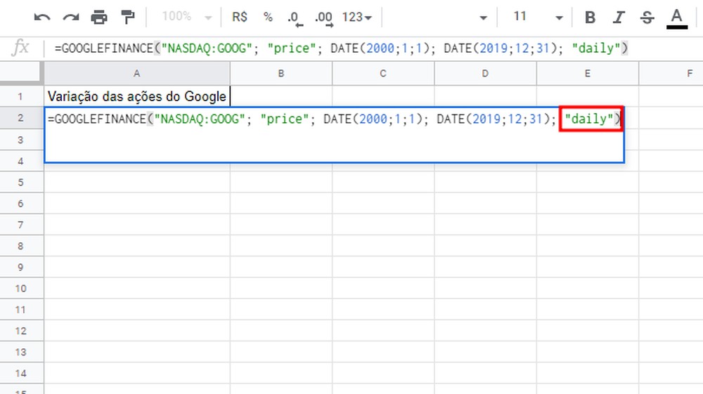
Task: Select column F header
Action: (x=671, y=74)
